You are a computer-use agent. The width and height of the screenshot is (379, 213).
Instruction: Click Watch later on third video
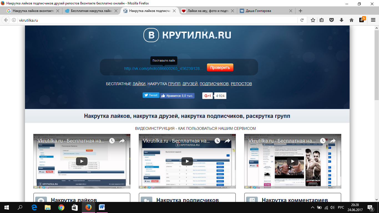(323, 141)
